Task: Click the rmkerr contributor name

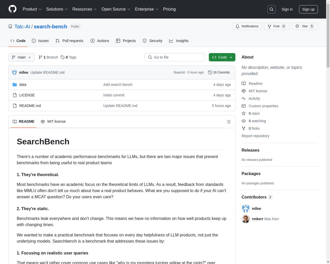Action: pyautogui.click(x=258, y=219)
